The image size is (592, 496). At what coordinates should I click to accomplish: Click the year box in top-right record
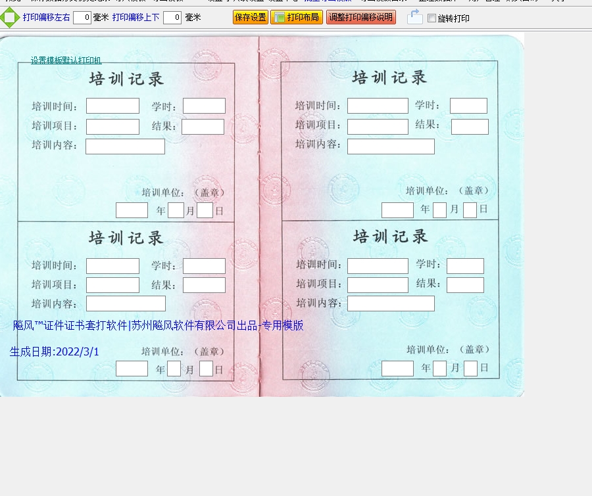[x=397, y=210]
